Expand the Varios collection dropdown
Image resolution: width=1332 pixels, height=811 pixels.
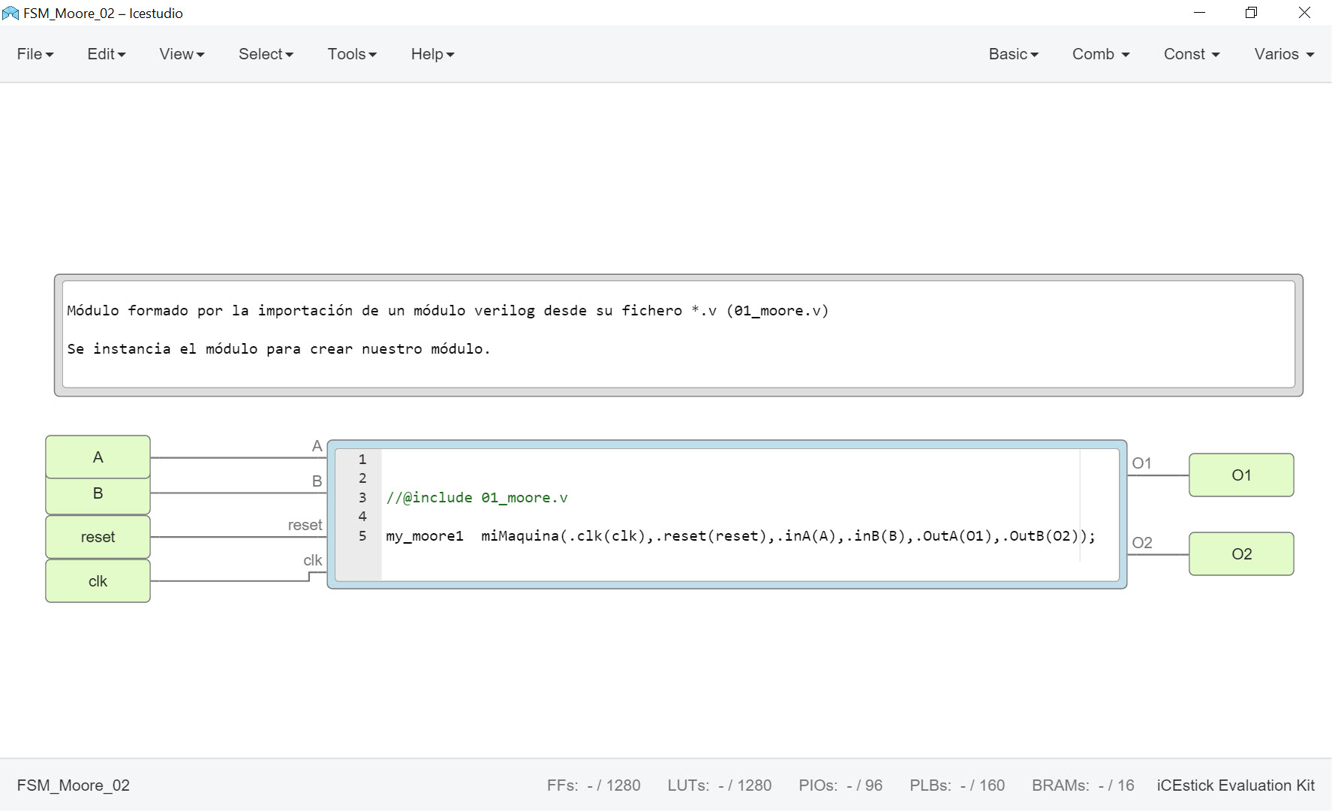pos(1284,54)
